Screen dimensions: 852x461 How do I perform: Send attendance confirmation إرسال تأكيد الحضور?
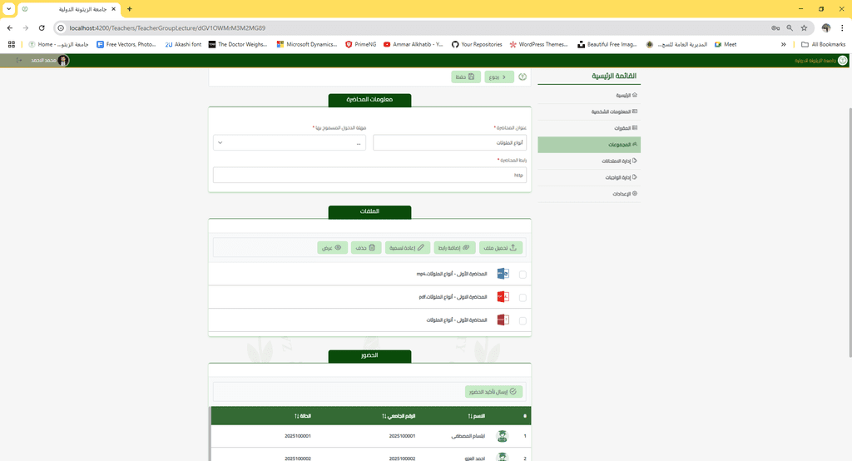[x=493, y=391]
